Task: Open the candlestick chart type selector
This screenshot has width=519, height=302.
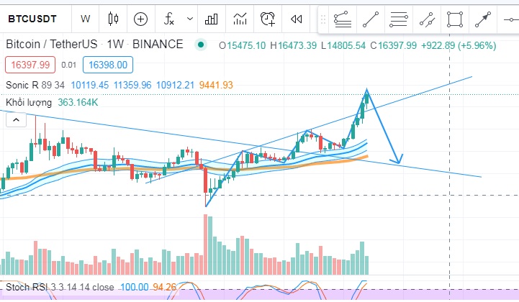Action: (x=112, y=18)
